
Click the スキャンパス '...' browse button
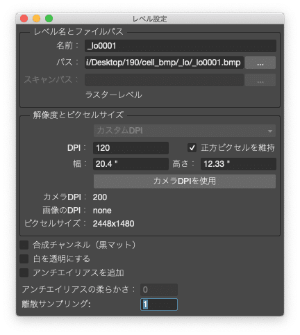[260, 80]
